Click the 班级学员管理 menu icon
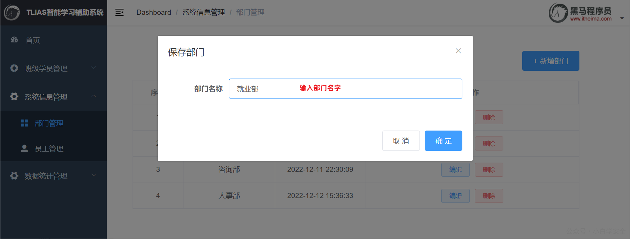This screenshot has height=239, width=630. (14, 68)
